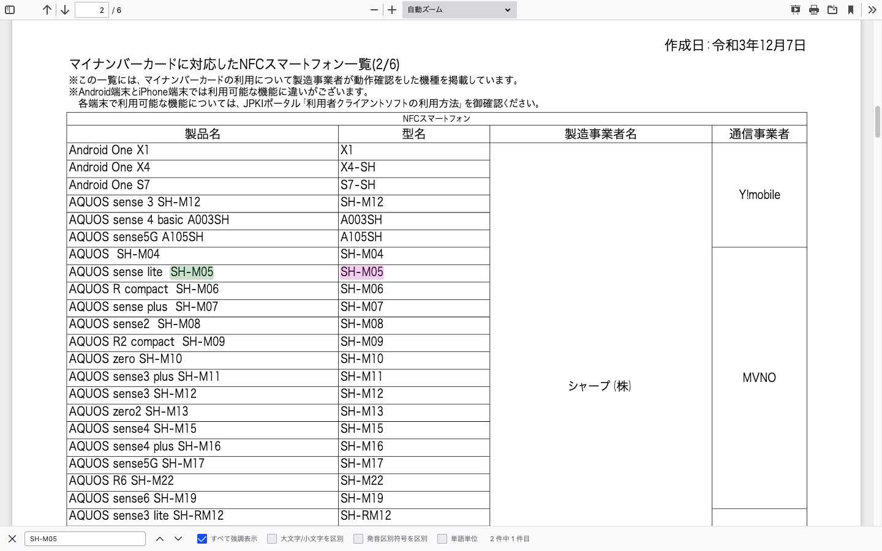
Task: Jump to previous search match
Action: point(160,539)
